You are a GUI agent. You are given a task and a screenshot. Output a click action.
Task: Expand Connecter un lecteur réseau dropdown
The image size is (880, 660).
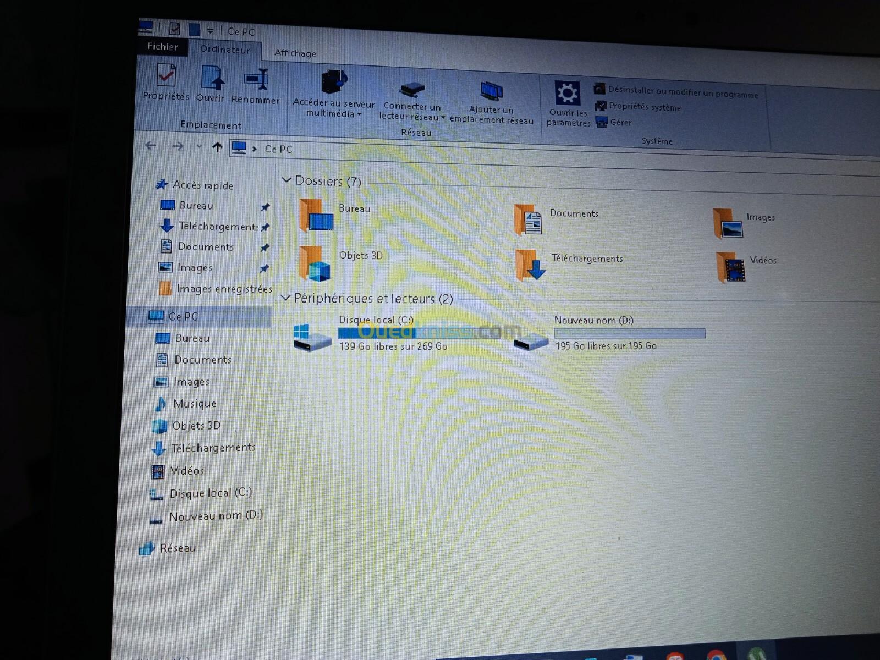tap(443, 117)
